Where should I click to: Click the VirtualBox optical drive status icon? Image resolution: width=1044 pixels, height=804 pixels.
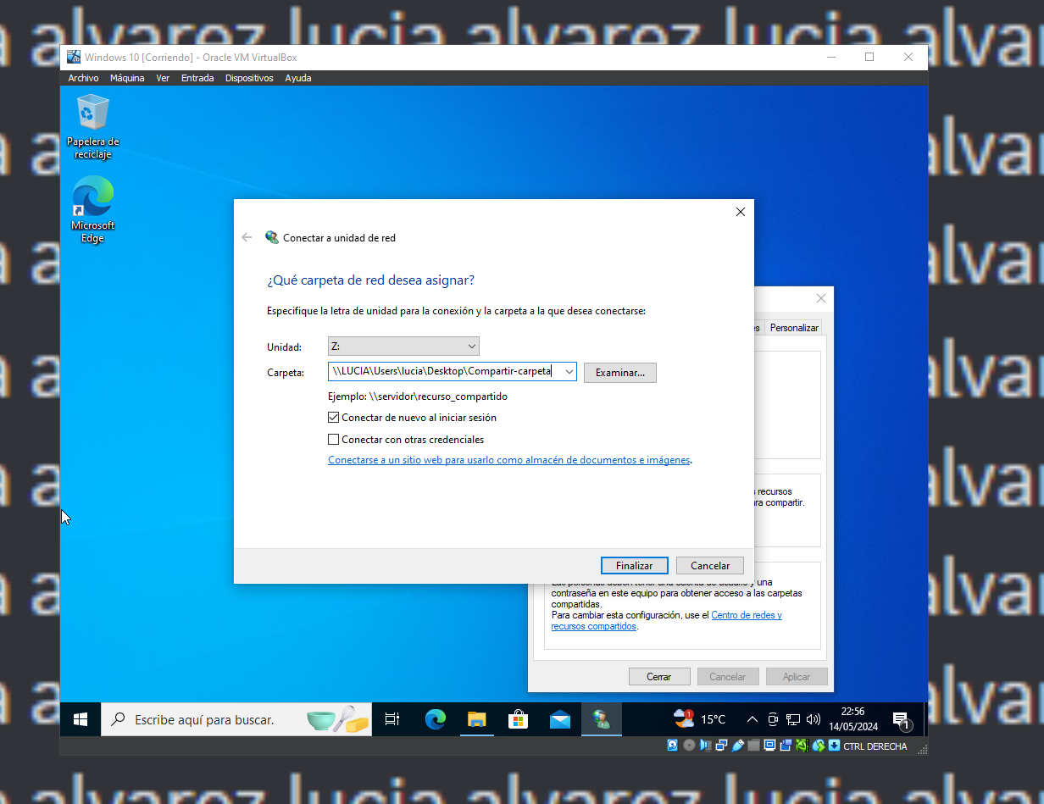pyautogui.click(x=689, y=746)
